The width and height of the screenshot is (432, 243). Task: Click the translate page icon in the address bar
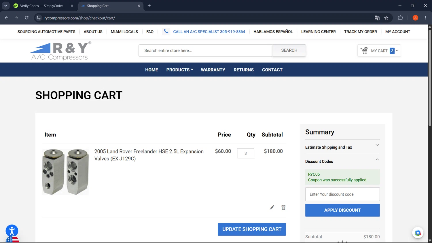click(377, 18)
